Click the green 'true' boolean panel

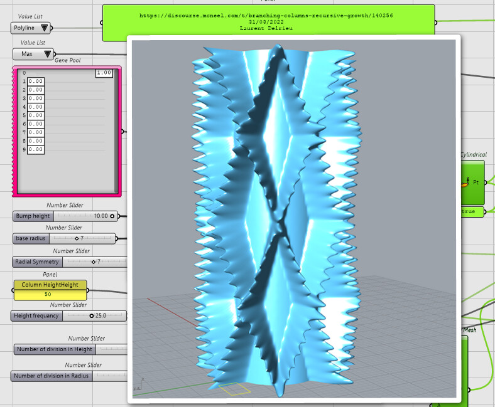point(472,211)
